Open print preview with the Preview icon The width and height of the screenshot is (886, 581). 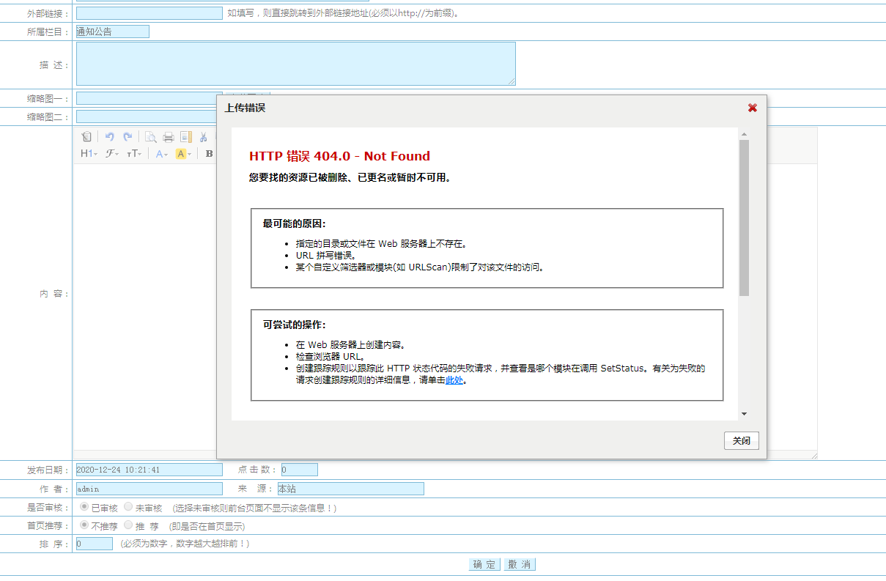[x=151, y=136]
